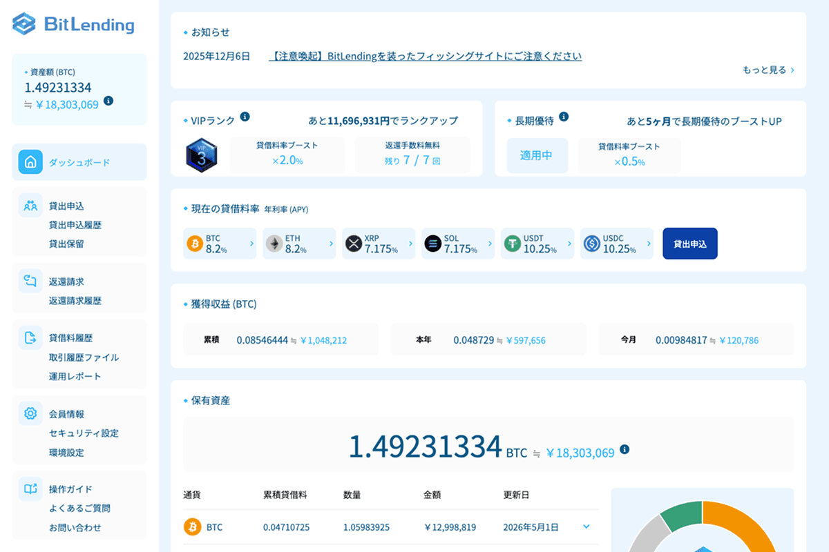Image resolution: width=829 pixels, height=552 pixels.
Task: Click BTC amount ¥12,998,819
Action: pos(450,527)
